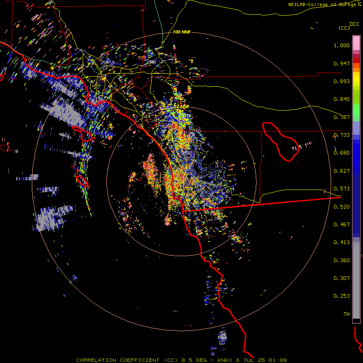This screenshot has height=363, width=363.
Task: Click the Salton Sea red outline
Action: pos(281,142)
